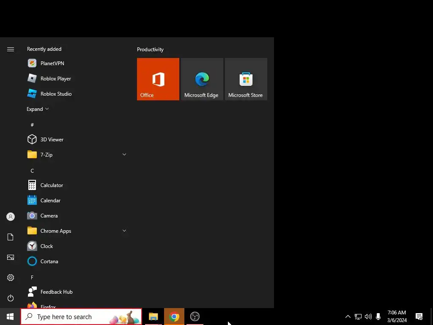Switch to Google Chrome on taskbar

(174, 317)
